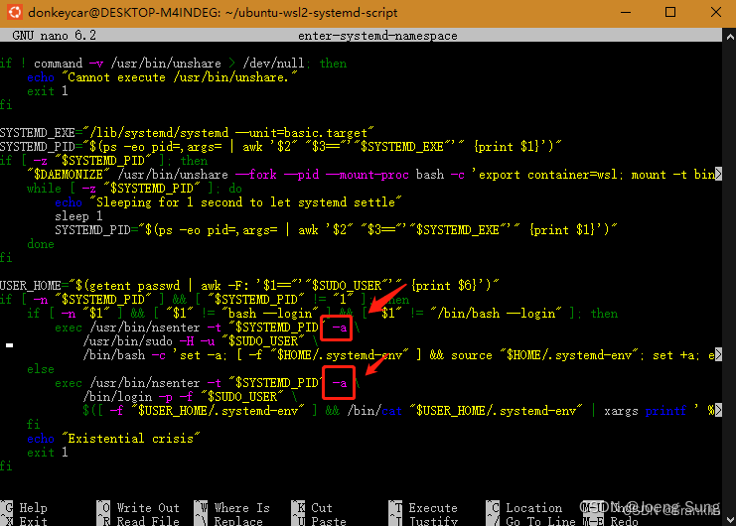Select the Read File shortcut

click(138, 521)
